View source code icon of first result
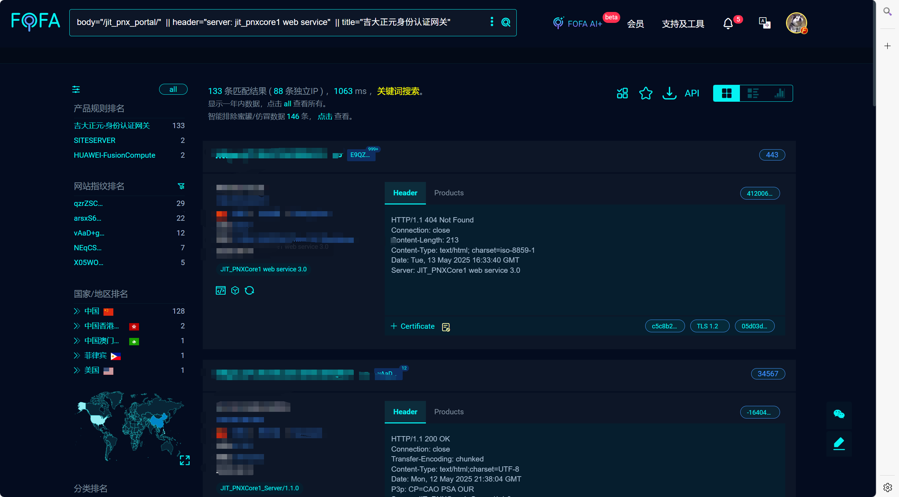Image resolution: width=899 pixels, height=497 pixels. click(x=221, y=290)
